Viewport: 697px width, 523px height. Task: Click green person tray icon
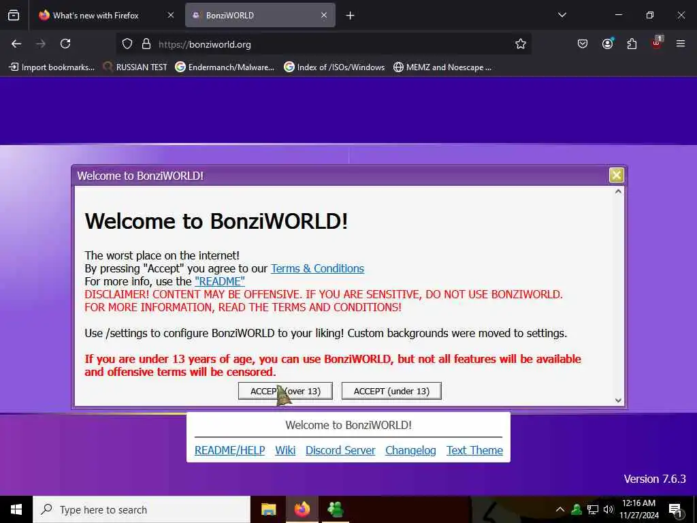577,509
